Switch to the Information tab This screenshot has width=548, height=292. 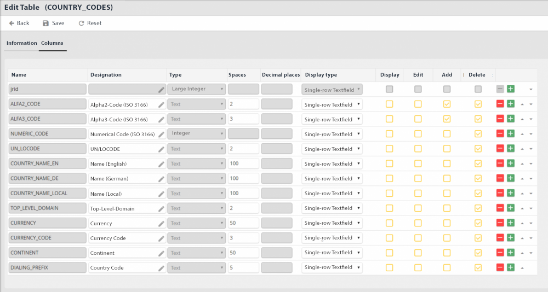pos(22,43)
